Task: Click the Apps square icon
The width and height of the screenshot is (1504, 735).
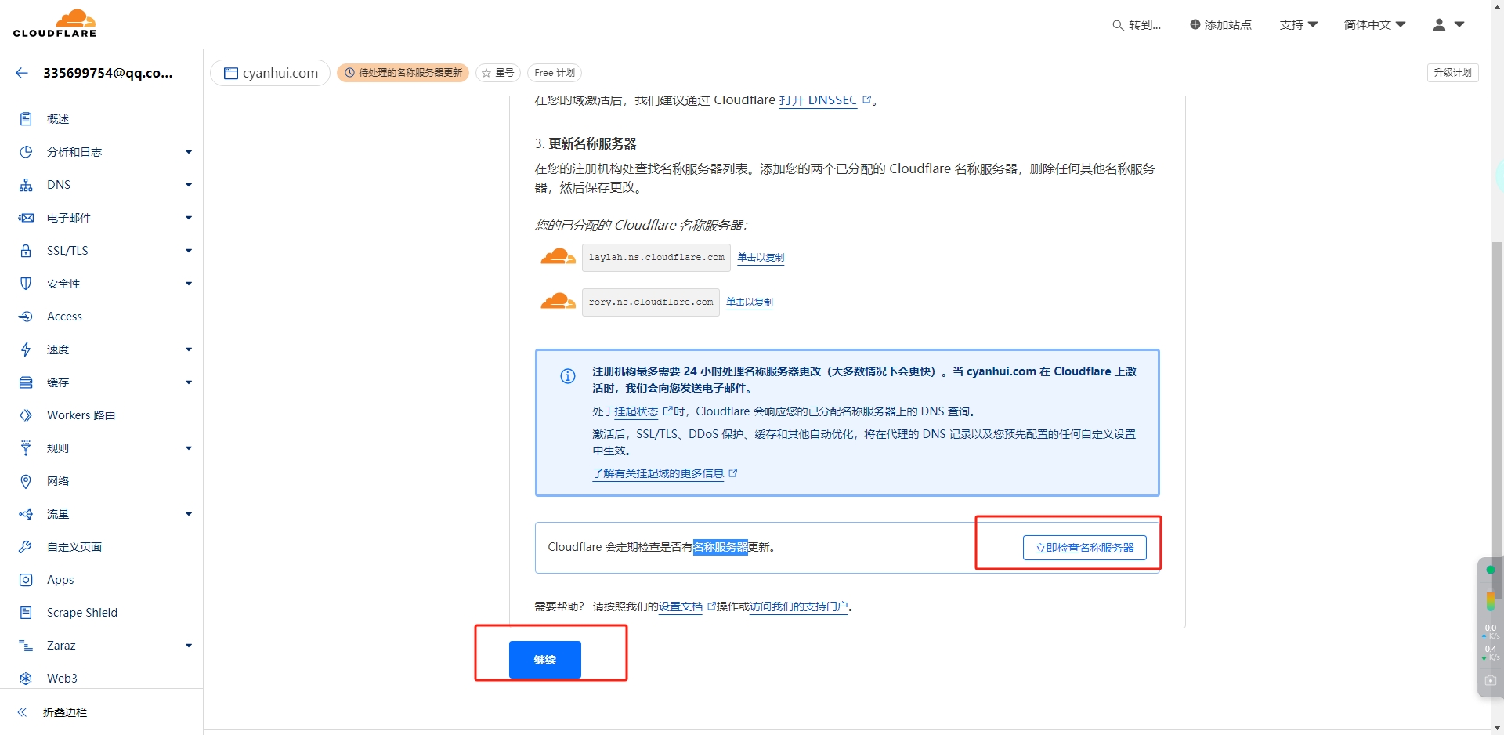Action: [x=26, y=580]
